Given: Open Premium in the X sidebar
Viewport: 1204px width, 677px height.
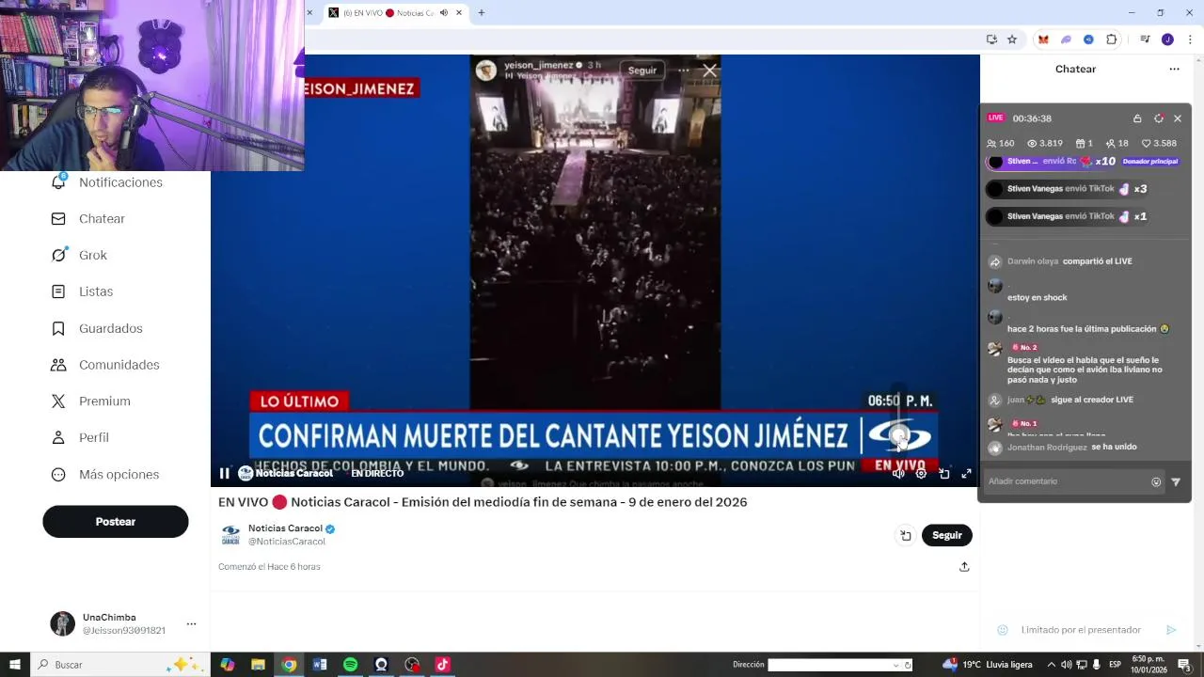Looking at the screenshot, I should pyautogui.click(x=90, y=401).
